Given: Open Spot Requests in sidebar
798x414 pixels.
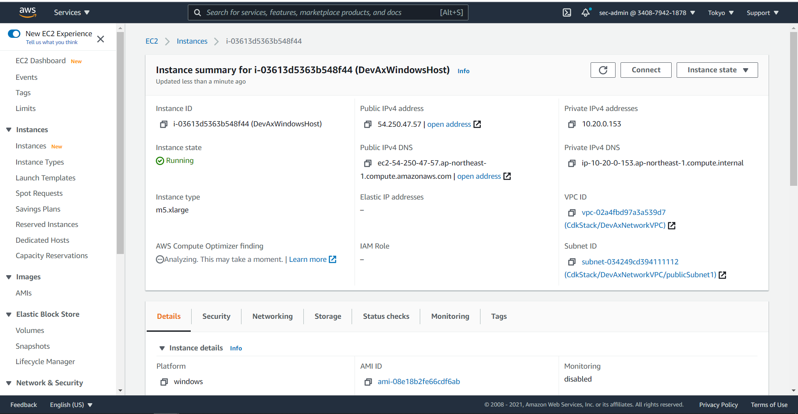Looking at the screenshot, I should pos(39,193).
